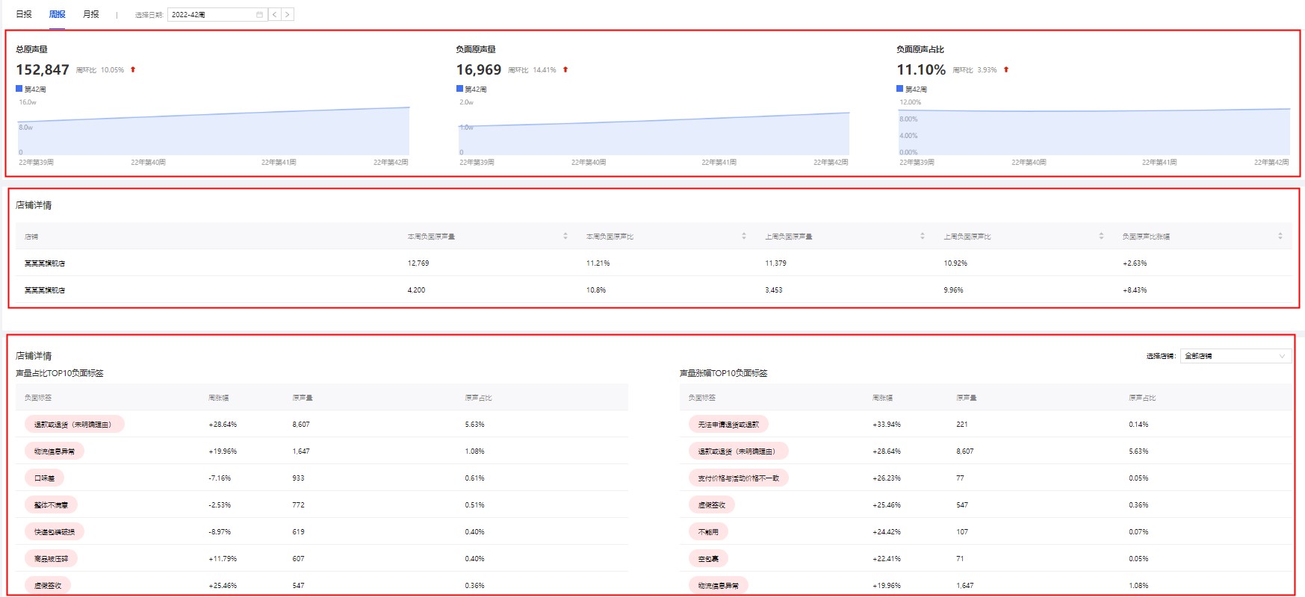Click the red up arrow beside 3.93%
The width and height of the screenshot is (1305, 597).
(1006, 69)
